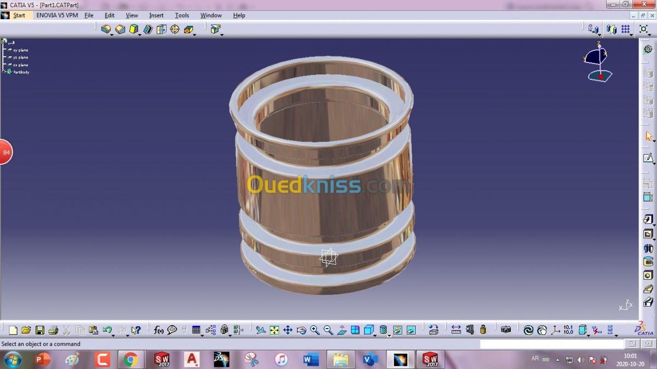Toggle the Rotate view mode icon
657x369 pixels.
[301, 330]
